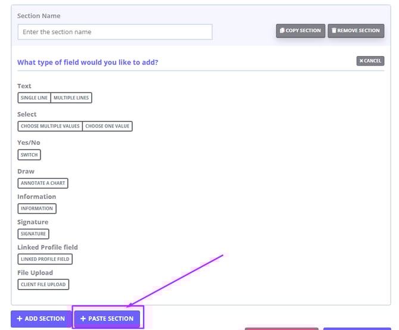The width and height of the screenshot is (399, 330).
Task: Click the field type question heading
Action: pyautogui.click(x=88, y=62)
